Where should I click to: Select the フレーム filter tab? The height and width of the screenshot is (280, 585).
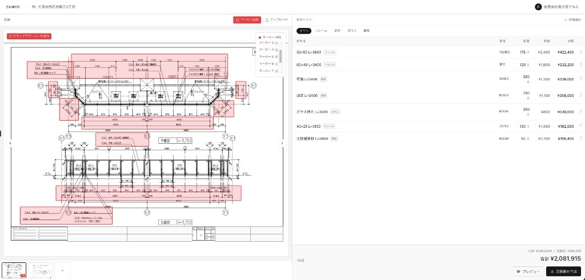(x=321, y=31)
